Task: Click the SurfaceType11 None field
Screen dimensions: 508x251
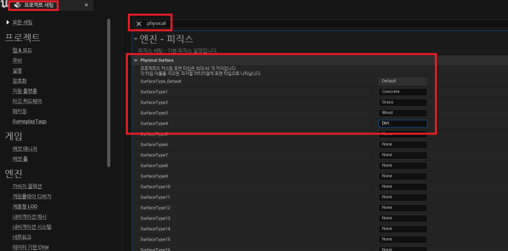Action: pyautogui.click(x=403, y=197)
